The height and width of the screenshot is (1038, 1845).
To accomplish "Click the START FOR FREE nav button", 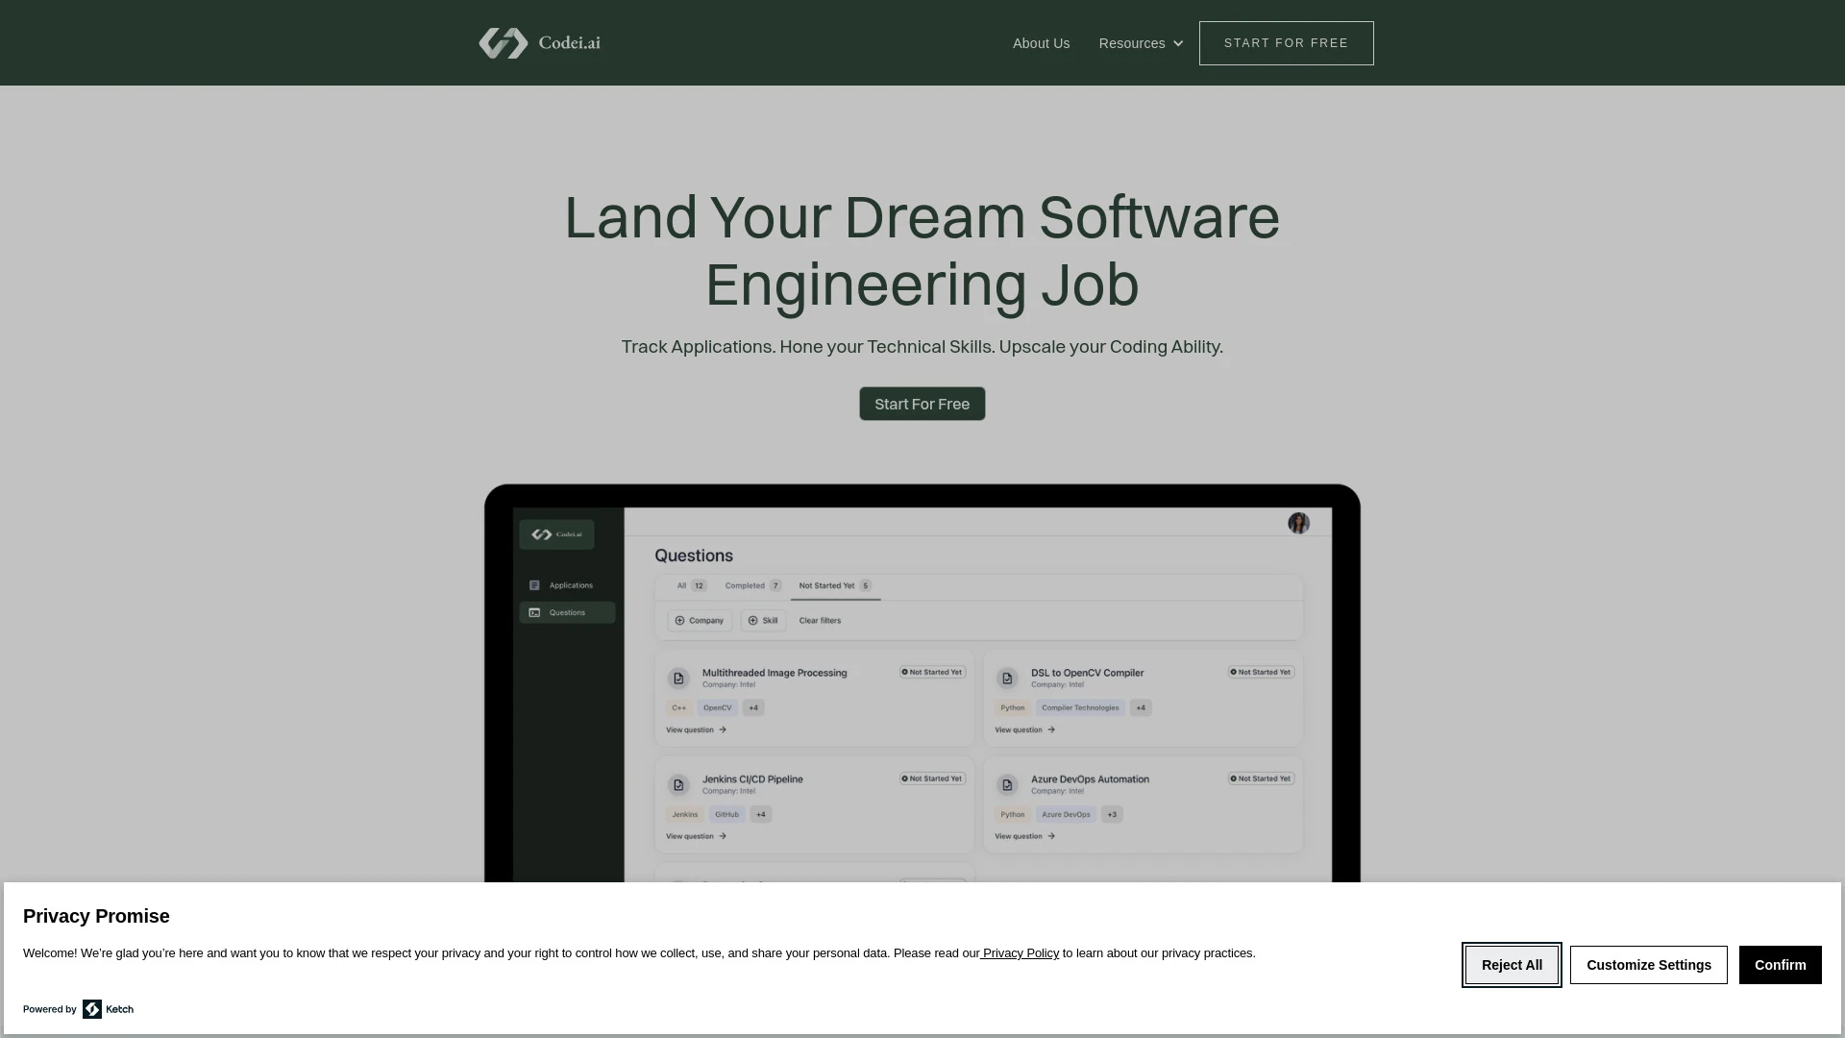I will [1286, 42].
